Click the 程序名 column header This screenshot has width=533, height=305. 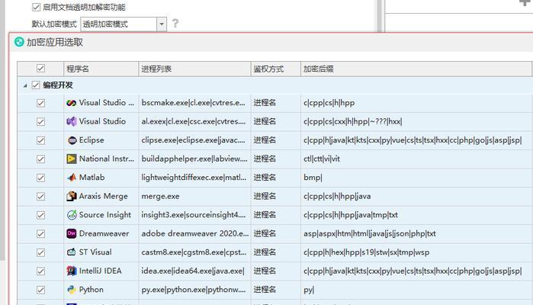tap(101, 69)
